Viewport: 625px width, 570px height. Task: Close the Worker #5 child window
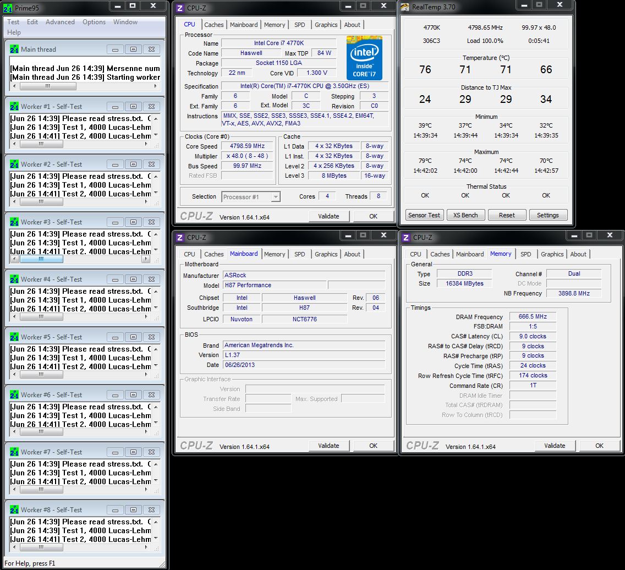pyautogui.click(x=151, y=337)
